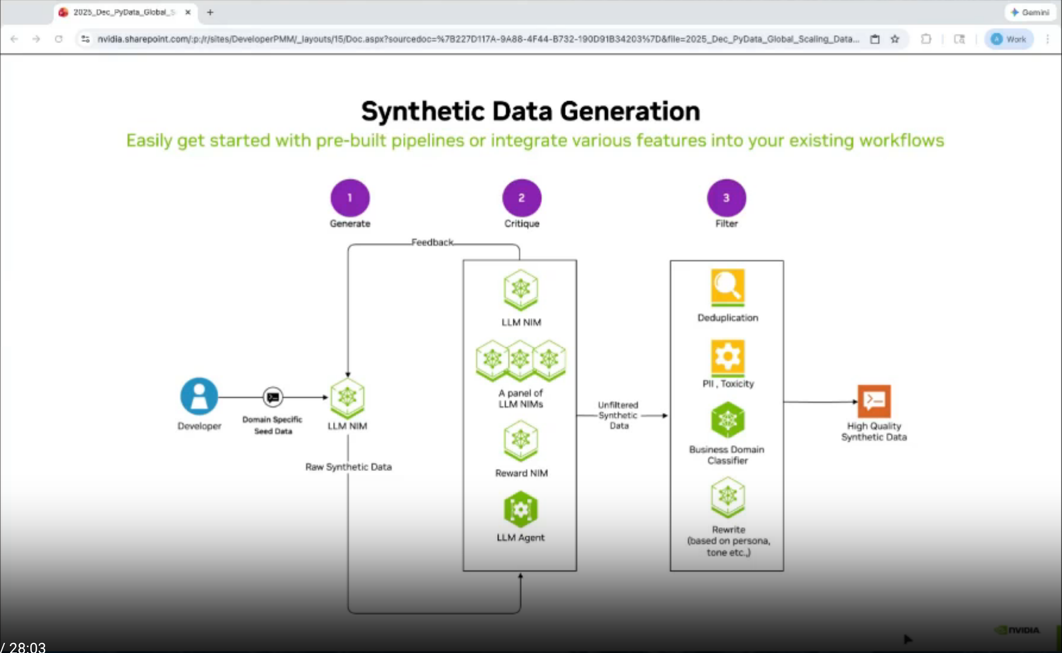
Task: Click the browser forward arrow
Action: click(36, 39)
